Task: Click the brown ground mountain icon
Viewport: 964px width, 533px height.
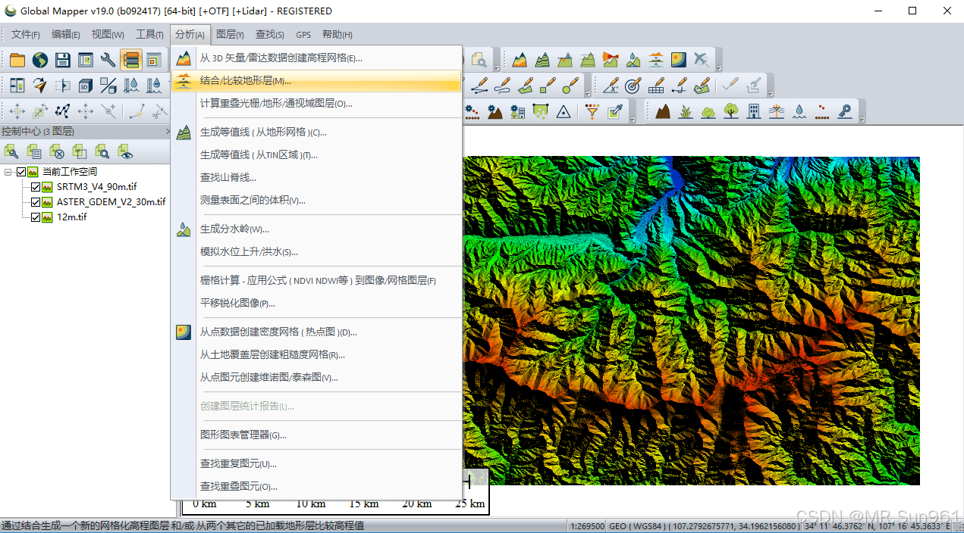Action: [x=662, y=111]
